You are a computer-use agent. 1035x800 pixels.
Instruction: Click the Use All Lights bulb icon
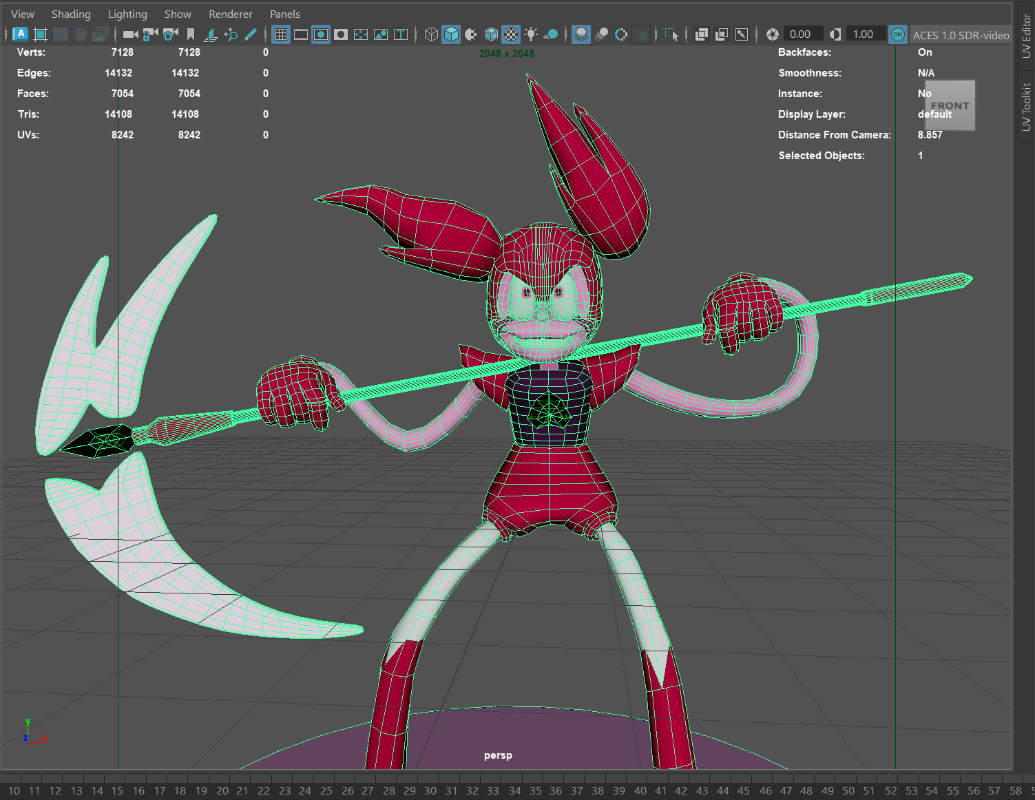click(531, 34)
